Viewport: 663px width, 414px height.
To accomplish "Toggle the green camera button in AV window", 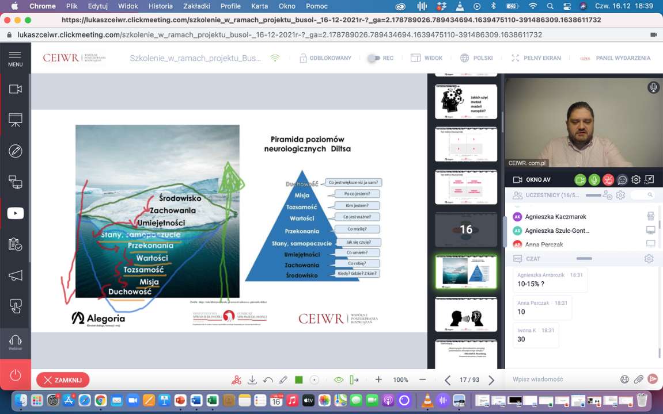I will pos(580,180).
